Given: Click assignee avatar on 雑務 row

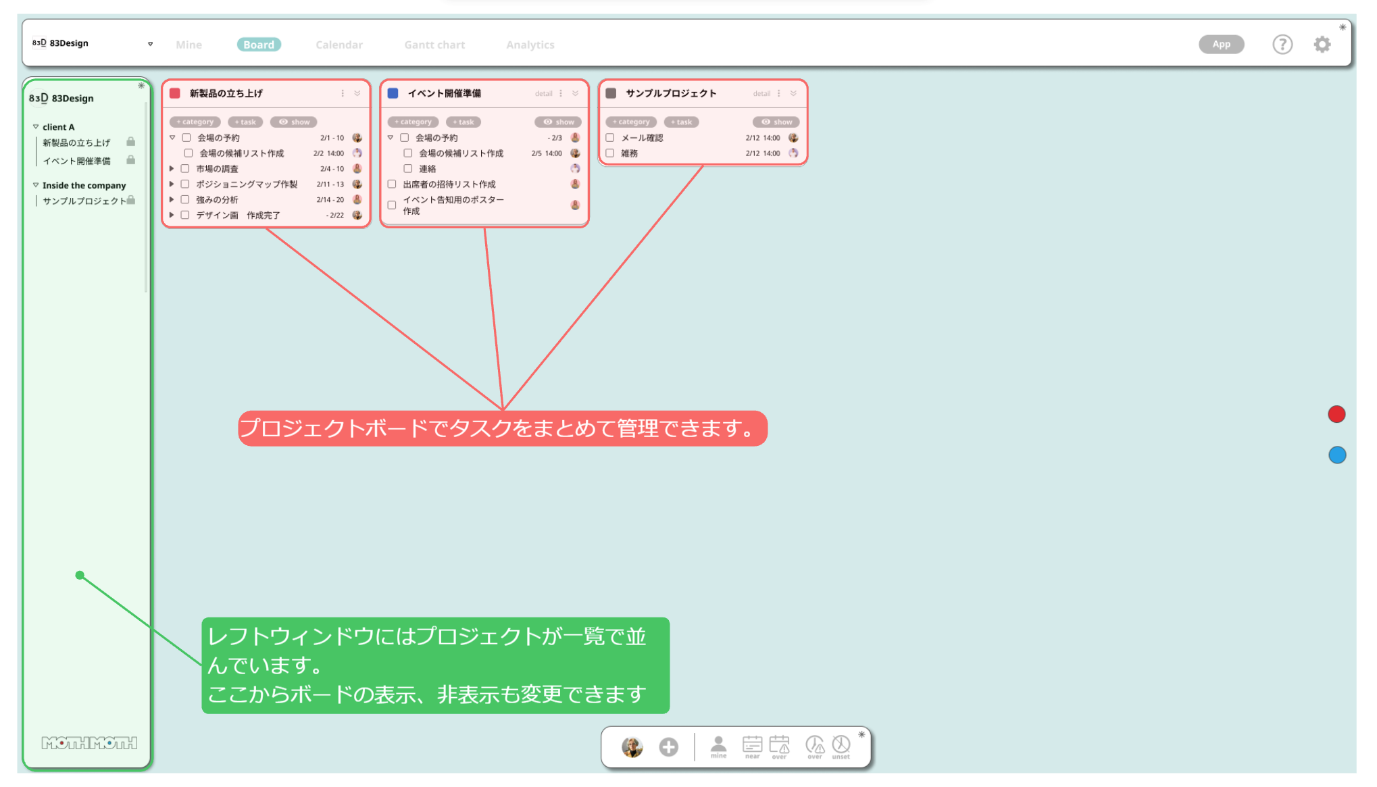Looking at the screenshot, I should tap(793, 153).
